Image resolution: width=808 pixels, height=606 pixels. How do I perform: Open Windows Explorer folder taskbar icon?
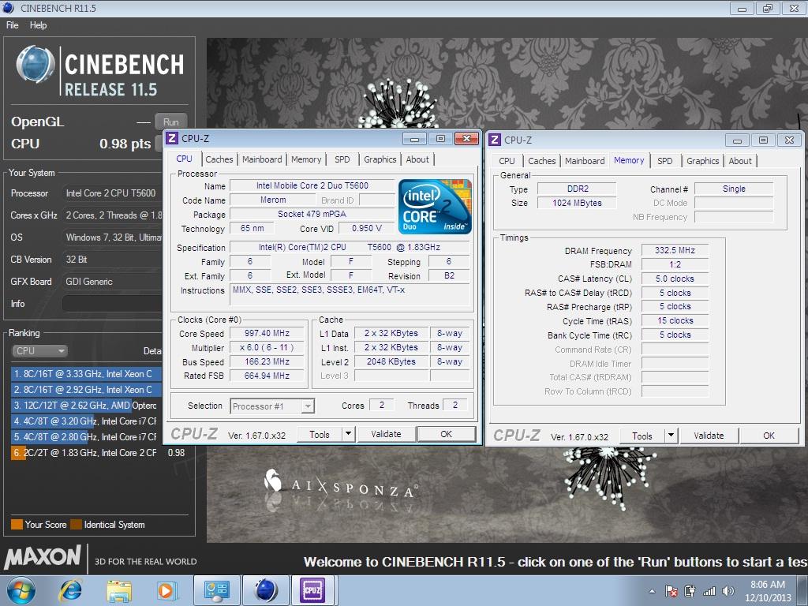point(119,590)
